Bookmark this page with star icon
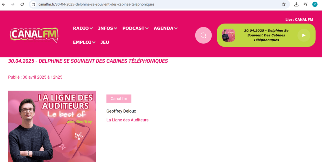Viewport: 322px width, 162px height. [284, 4]
